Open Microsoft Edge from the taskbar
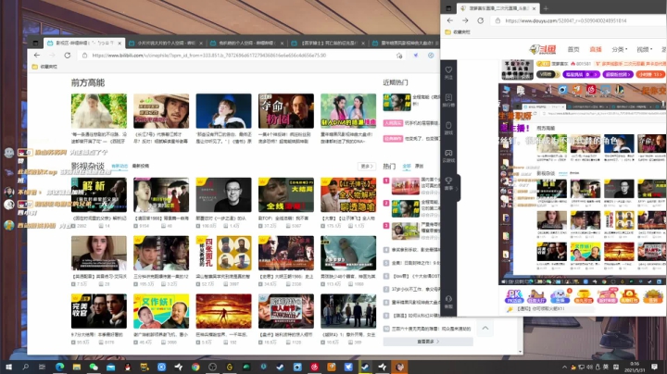Viewport: 667px width, 374px height. coord(59,367)
